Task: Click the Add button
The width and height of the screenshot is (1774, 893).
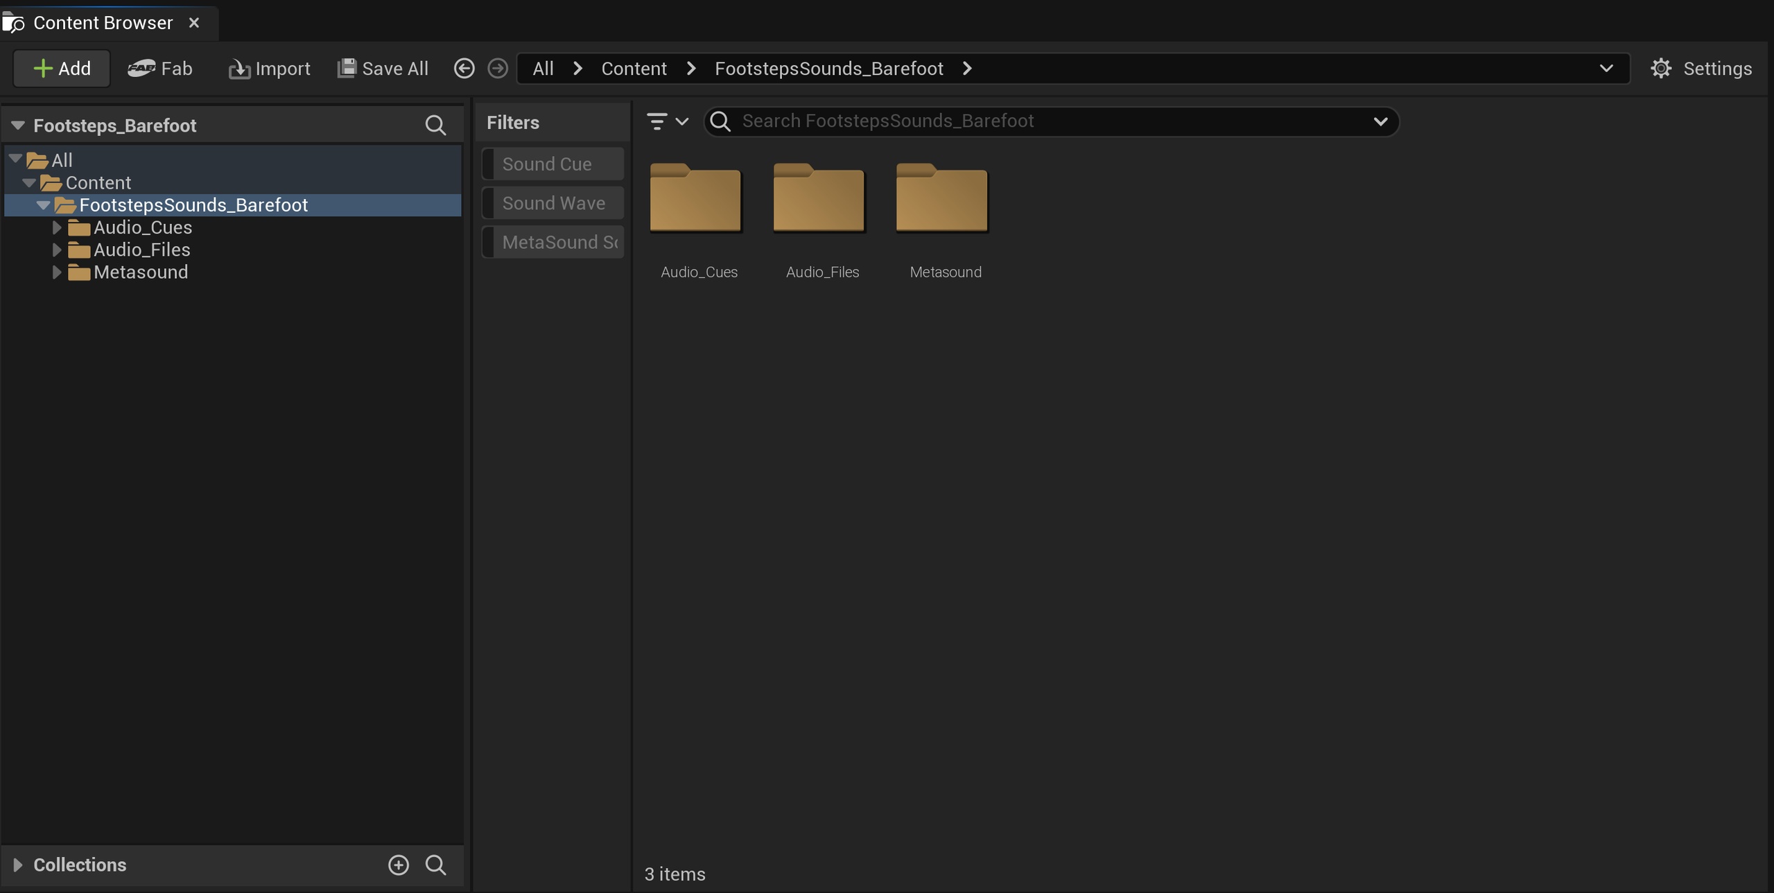Action: (x=62, y=69)
